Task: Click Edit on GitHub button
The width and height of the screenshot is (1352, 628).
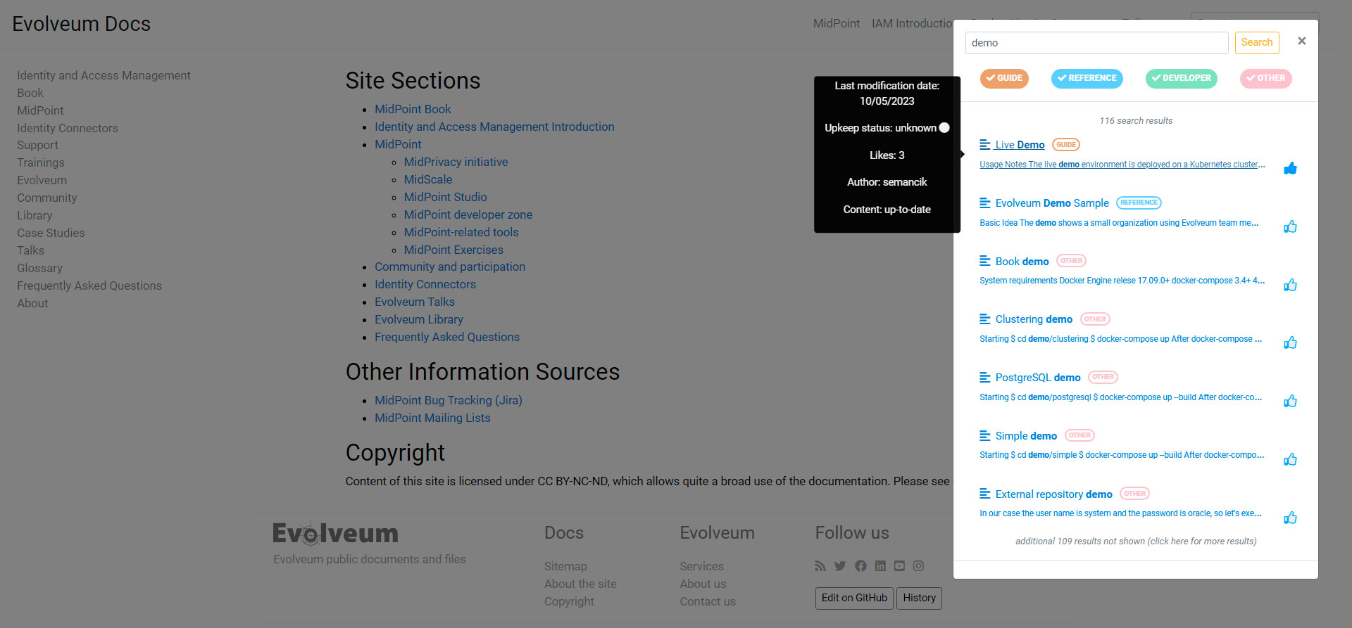Action: pos(854,598)
